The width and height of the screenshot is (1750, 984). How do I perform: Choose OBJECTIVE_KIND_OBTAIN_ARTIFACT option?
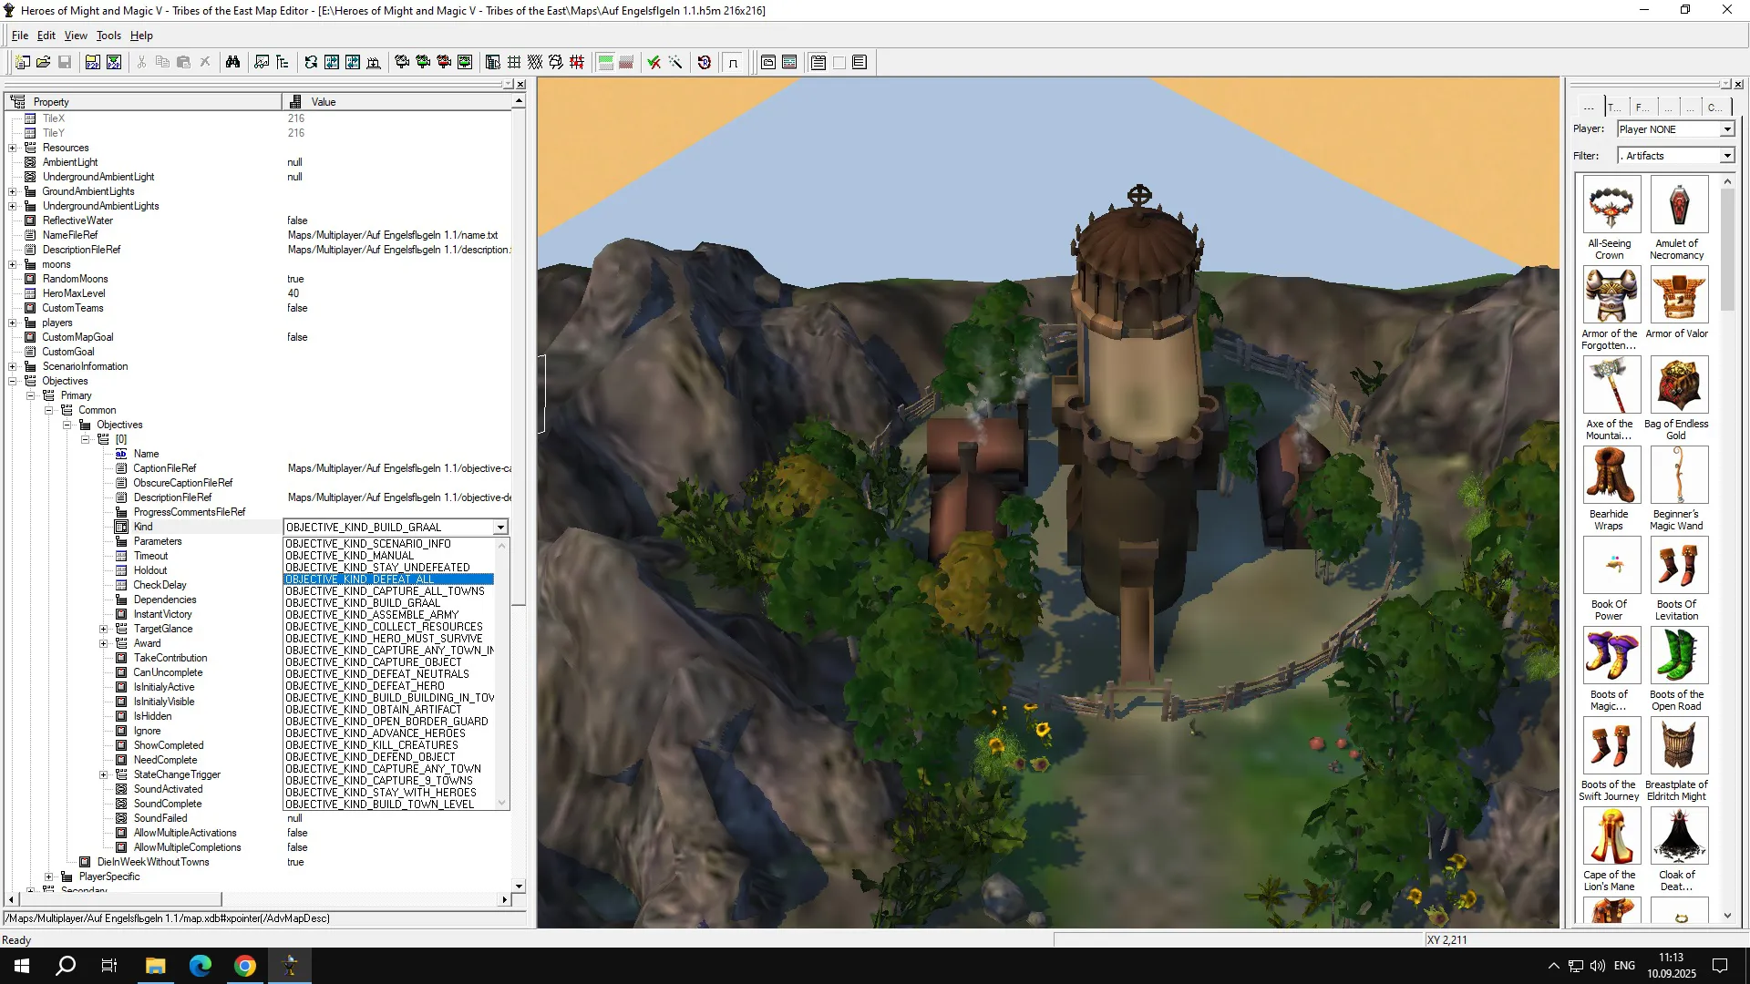[389, 710]
